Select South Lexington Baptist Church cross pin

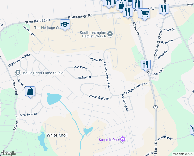110,34
